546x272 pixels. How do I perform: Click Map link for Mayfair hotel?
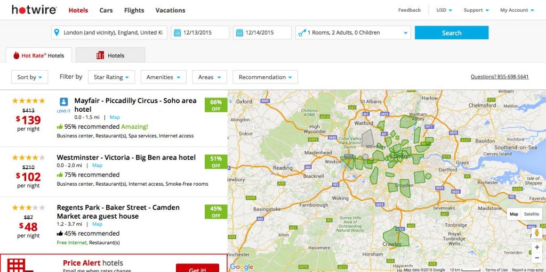(x=115, y=118)
